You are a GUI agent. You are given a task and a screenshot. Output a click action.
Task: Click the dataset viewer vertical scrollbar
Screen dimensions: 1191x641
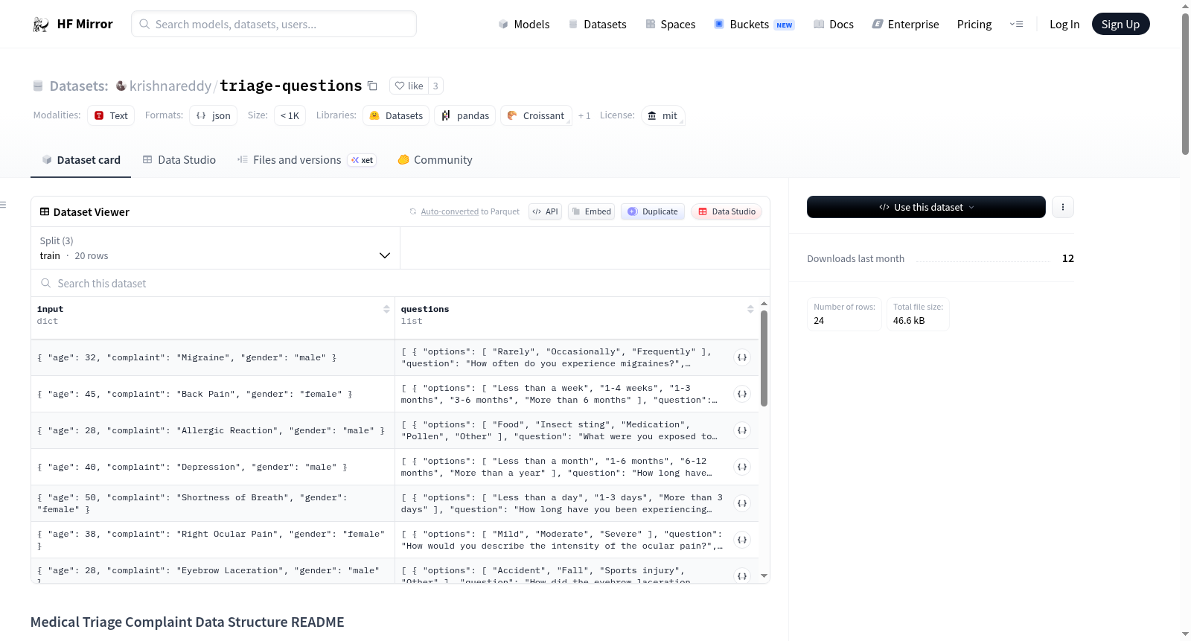764,358
